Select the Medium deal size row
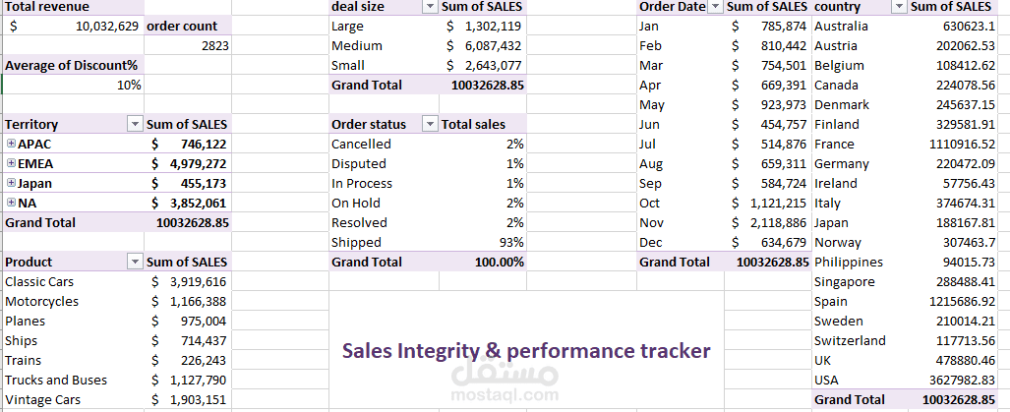The image size is (1010, 412). click(356, 45)
